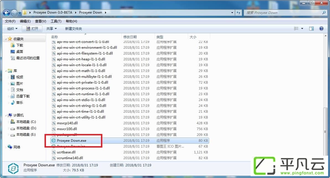Expand arrow after Proxyee Down breadcrumb
330x178 pixels.
[105, 12]
